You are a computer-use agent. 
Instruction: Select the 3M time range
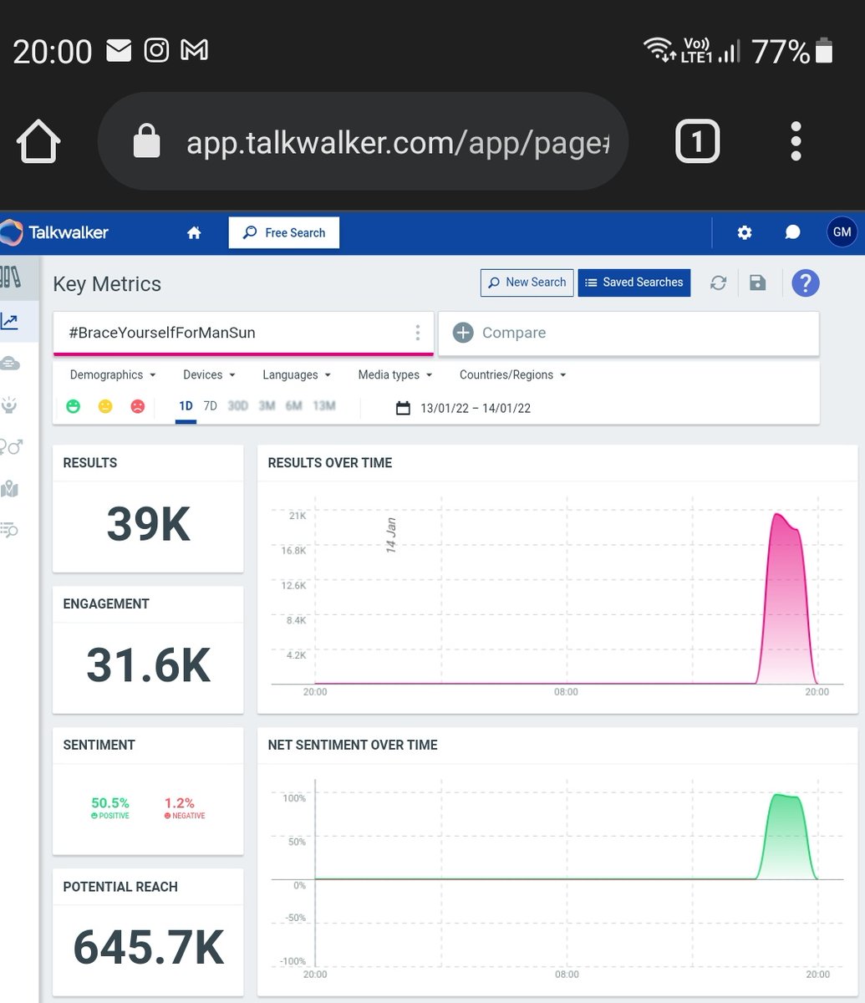tap(267, 406)
